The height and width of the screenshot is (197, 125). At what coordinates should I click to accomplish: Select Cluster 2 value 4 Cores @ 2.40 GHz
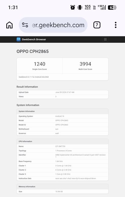[x=63, y=170]
